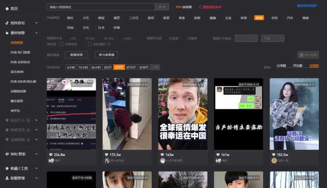
Task: Click the export button above sort options
Action: coord(308,55)
